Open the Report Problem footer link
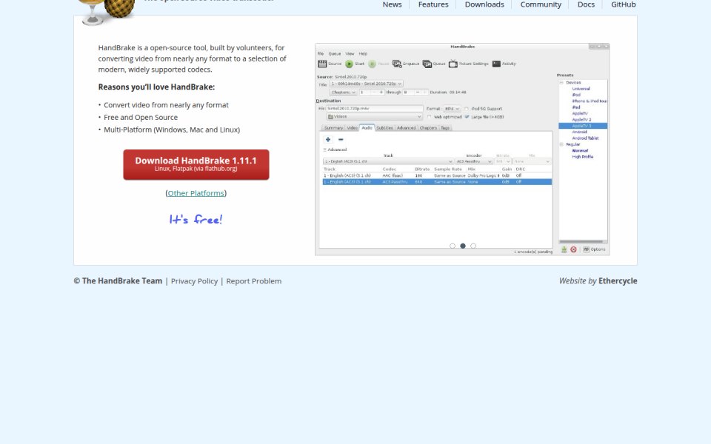This screenshot has height=444, width=711. [x=253, y=281]
